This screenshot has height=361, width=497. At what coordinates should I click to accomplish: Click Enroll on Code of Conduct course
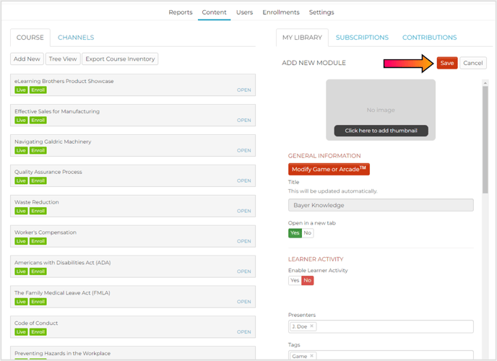coord(38,332)
